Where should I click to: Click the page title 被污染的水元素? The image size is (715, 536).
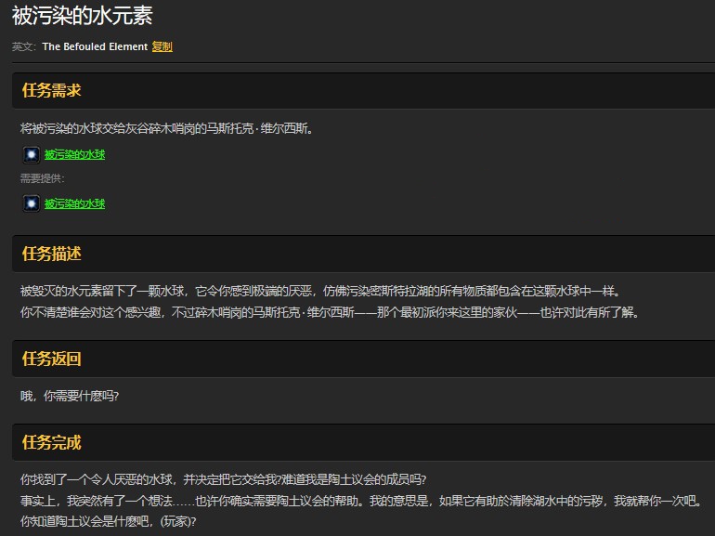(x=82, y=16)
